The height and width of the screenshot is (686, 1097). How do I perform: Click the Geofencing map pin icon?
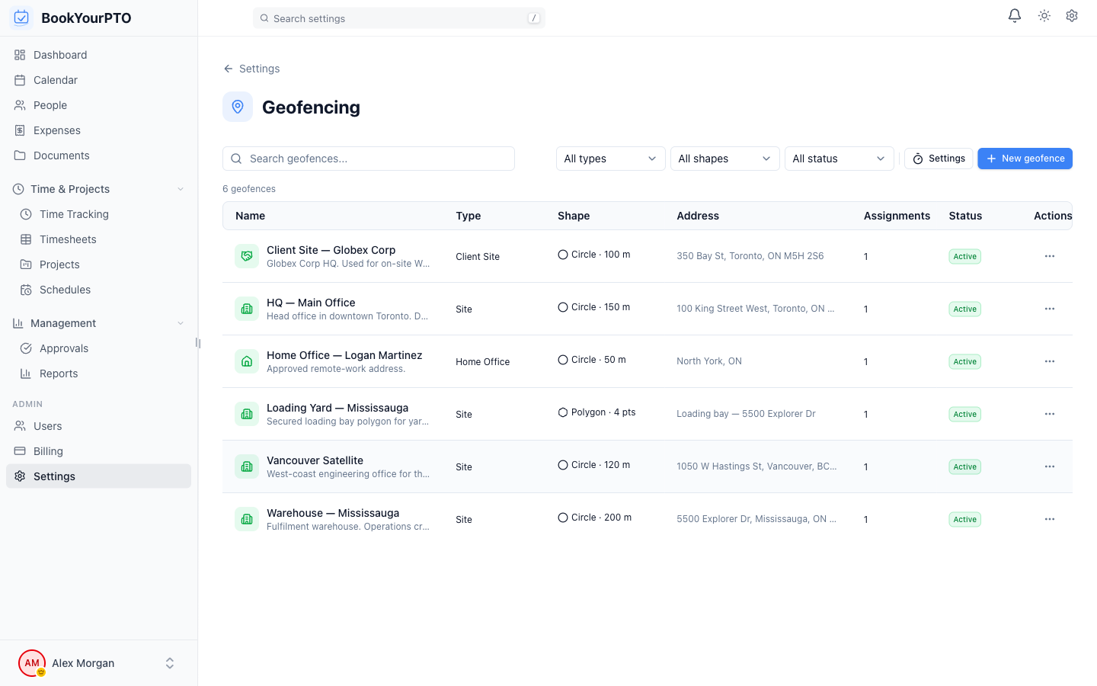[x=238, y=107]
